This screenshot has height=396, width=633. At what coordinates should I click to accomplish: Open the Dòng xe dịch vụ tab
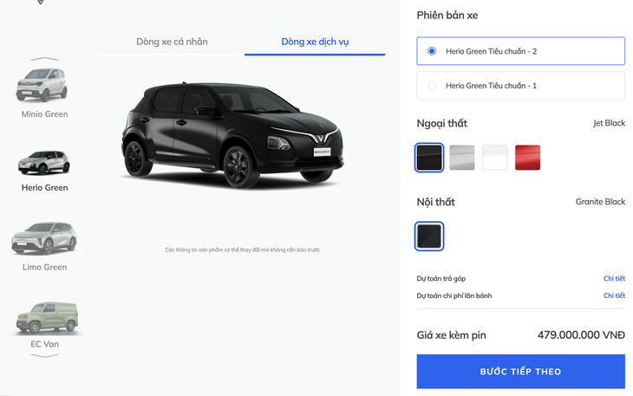(315, 42)
